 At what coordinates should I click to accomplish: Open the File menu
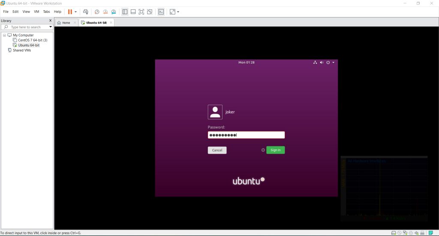tap(6, 12)
